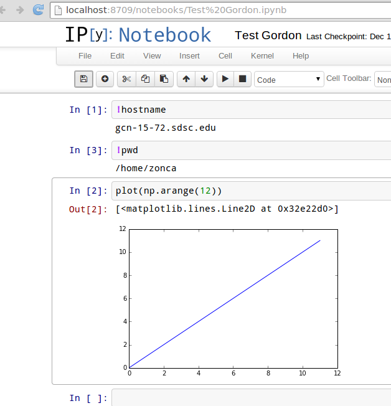Click the page icon in address bar
The height and width of the screenshot is (406, 391).
click(59, 11)
